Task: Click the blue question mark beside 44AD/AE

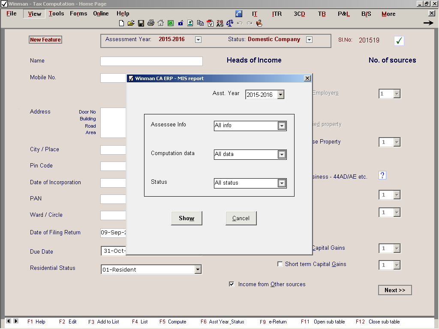Action: click(x=382, y=175)
